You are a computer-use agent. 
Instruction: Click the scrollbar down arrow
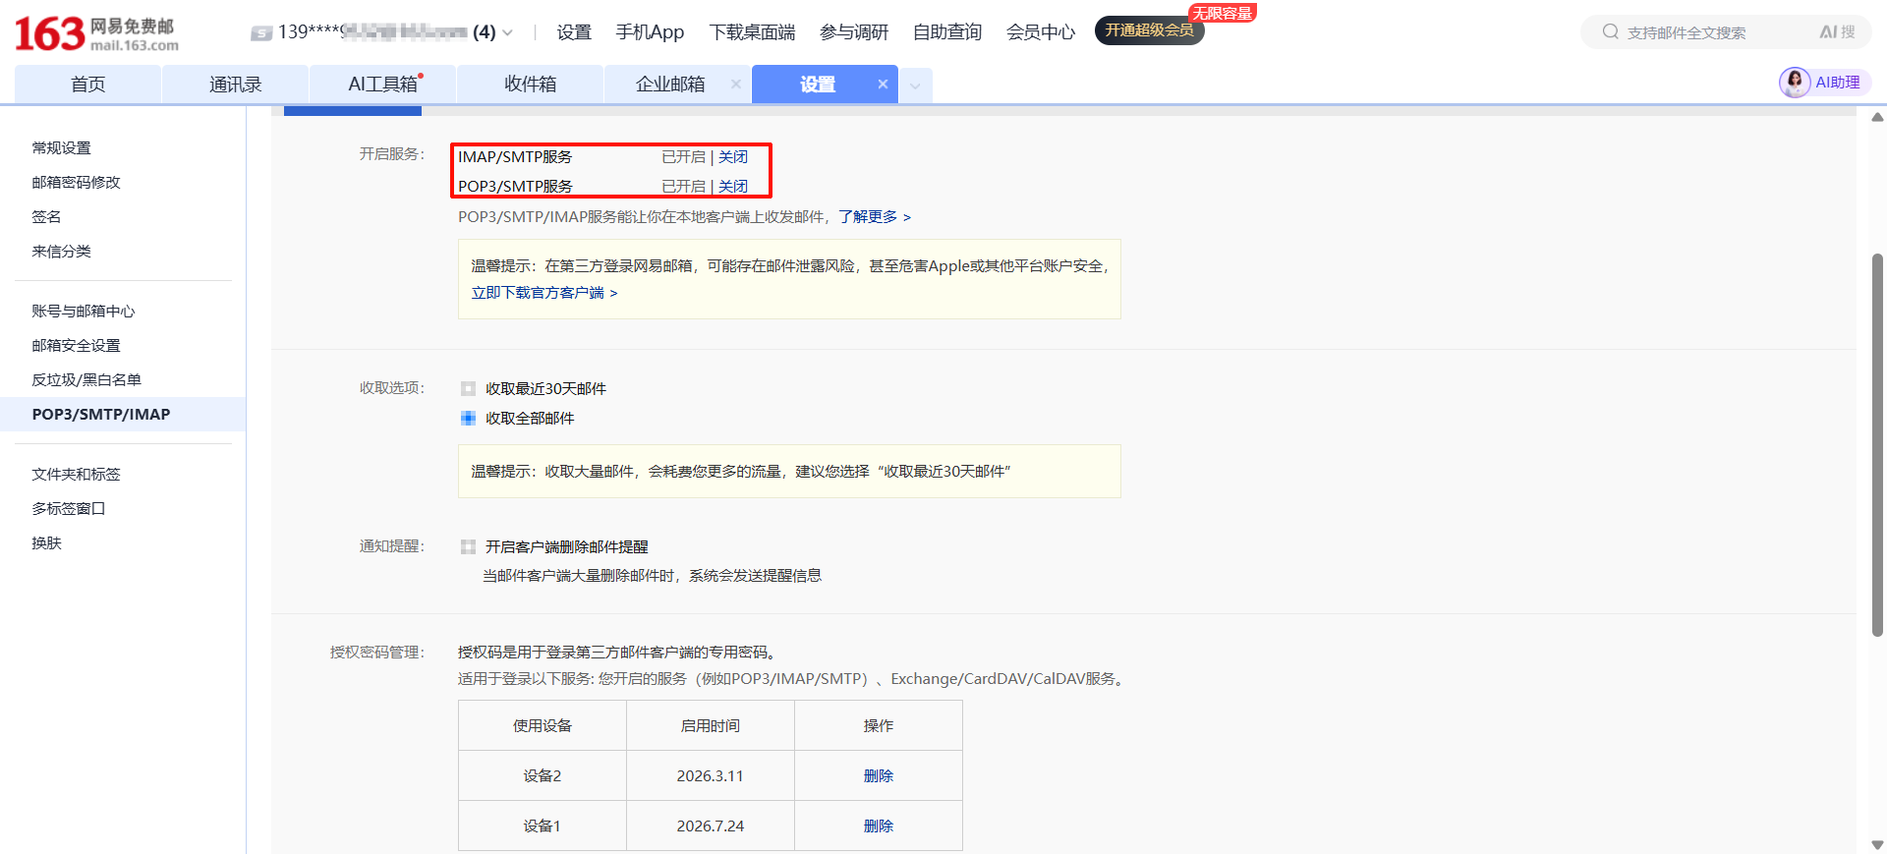[1877, 844]
